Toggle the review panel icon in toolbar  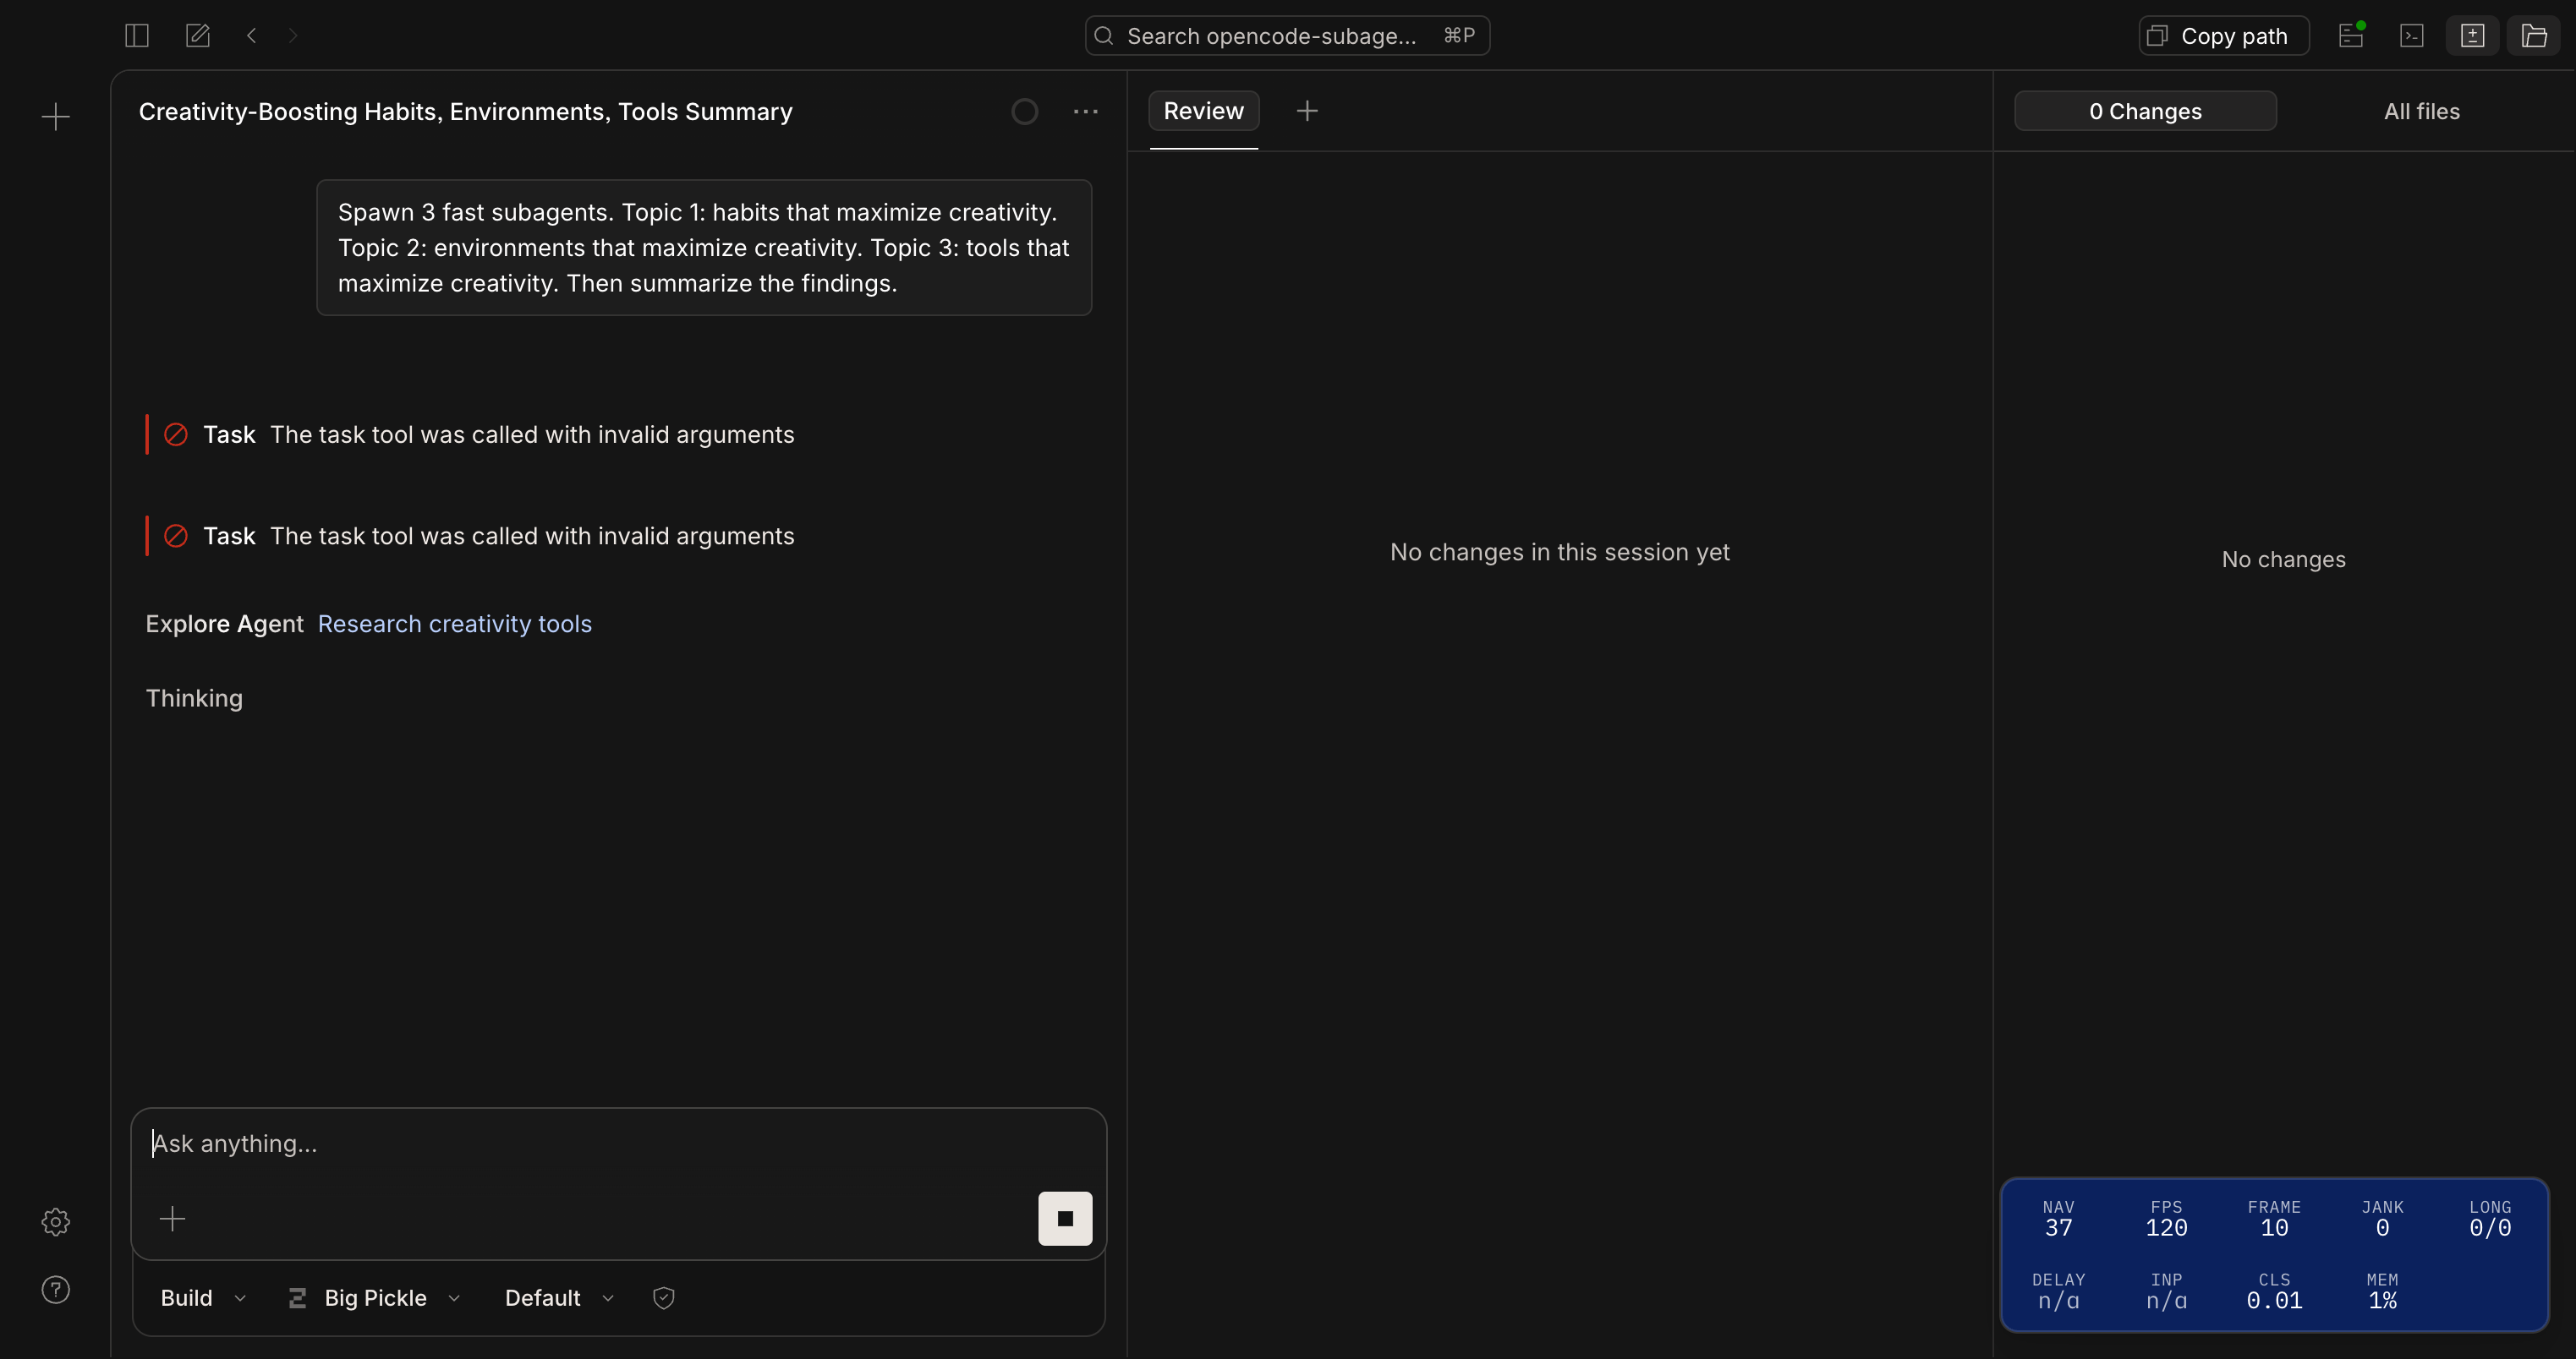(x=2472, y=36)
